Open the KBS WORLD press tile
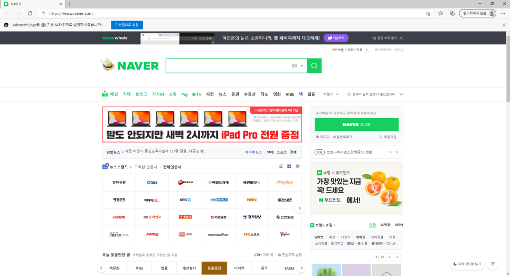The image size is (510, 276). click(x=218, y=200)
